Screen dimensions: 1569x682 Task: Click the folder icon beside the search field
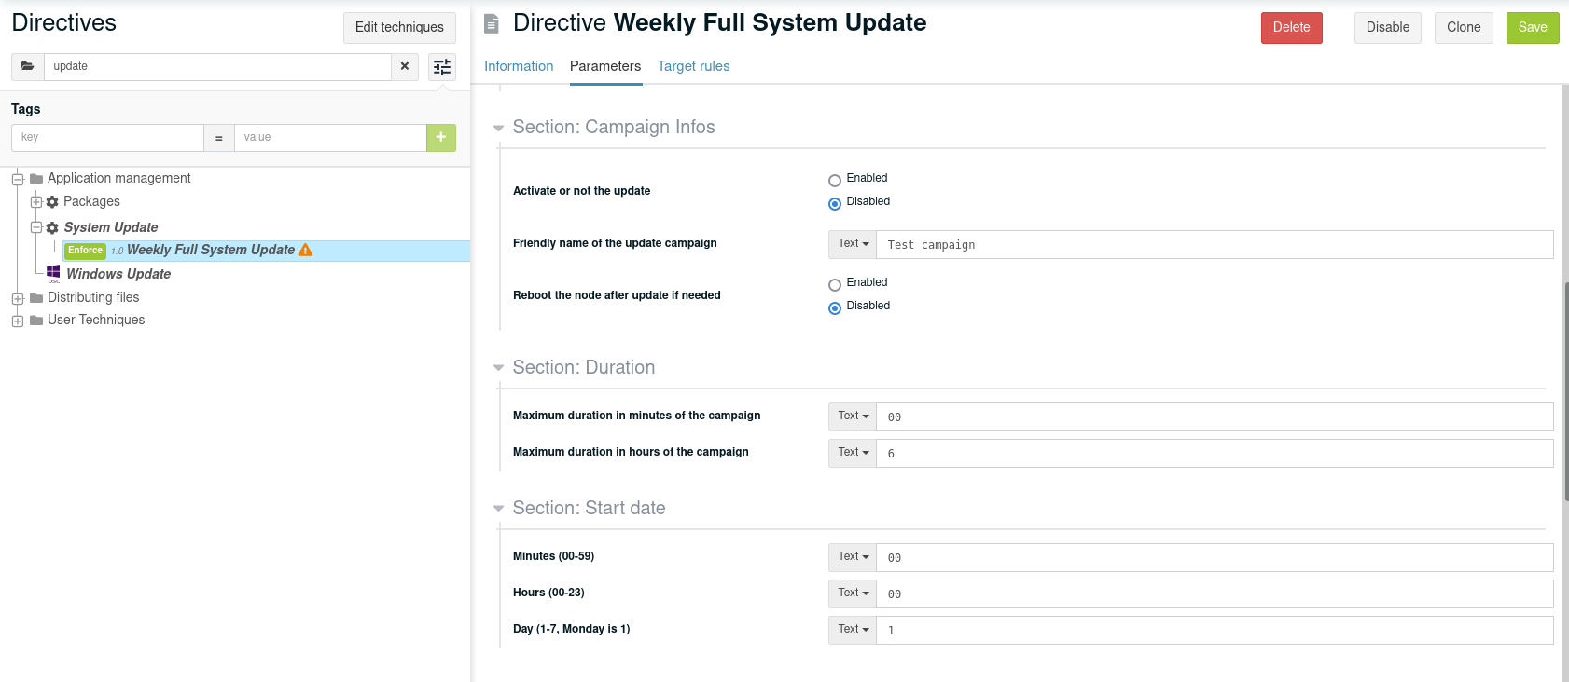click(28, 66)
